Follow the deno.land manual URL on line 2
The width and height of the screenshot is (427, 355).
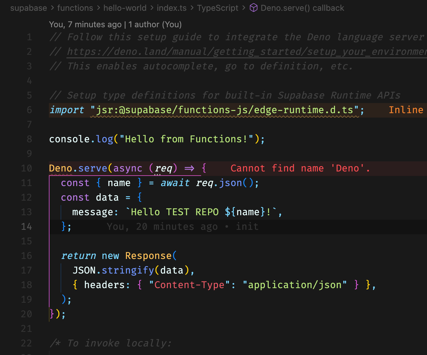pos(247,51)
